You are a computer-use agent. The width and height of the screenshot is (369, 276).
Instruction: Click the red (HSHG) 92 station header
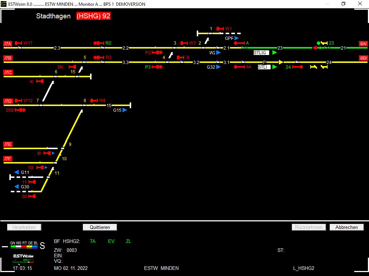click(x=93, y=16)
